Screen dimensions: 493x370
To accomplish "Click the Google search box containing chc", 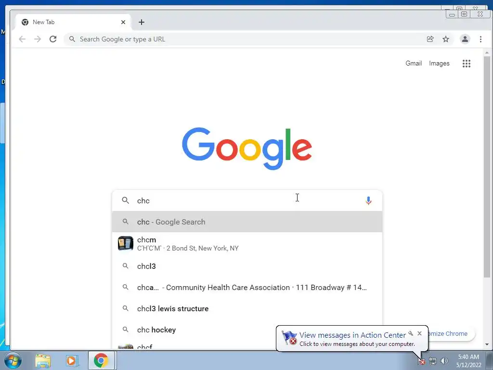I will 247,200.
